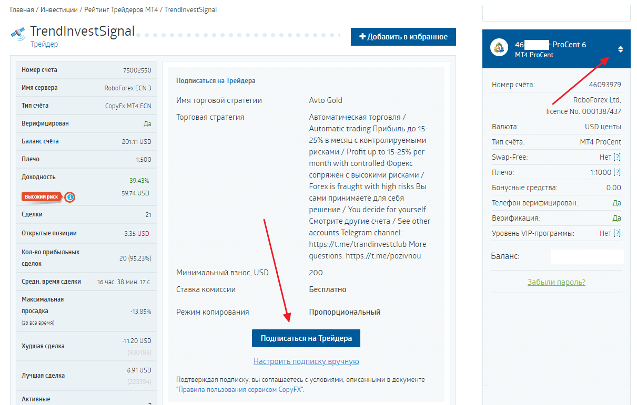The height and width of the screenshot is (405, 637).
Task: Click the Режим копирования label
Action: coord(213,312)
